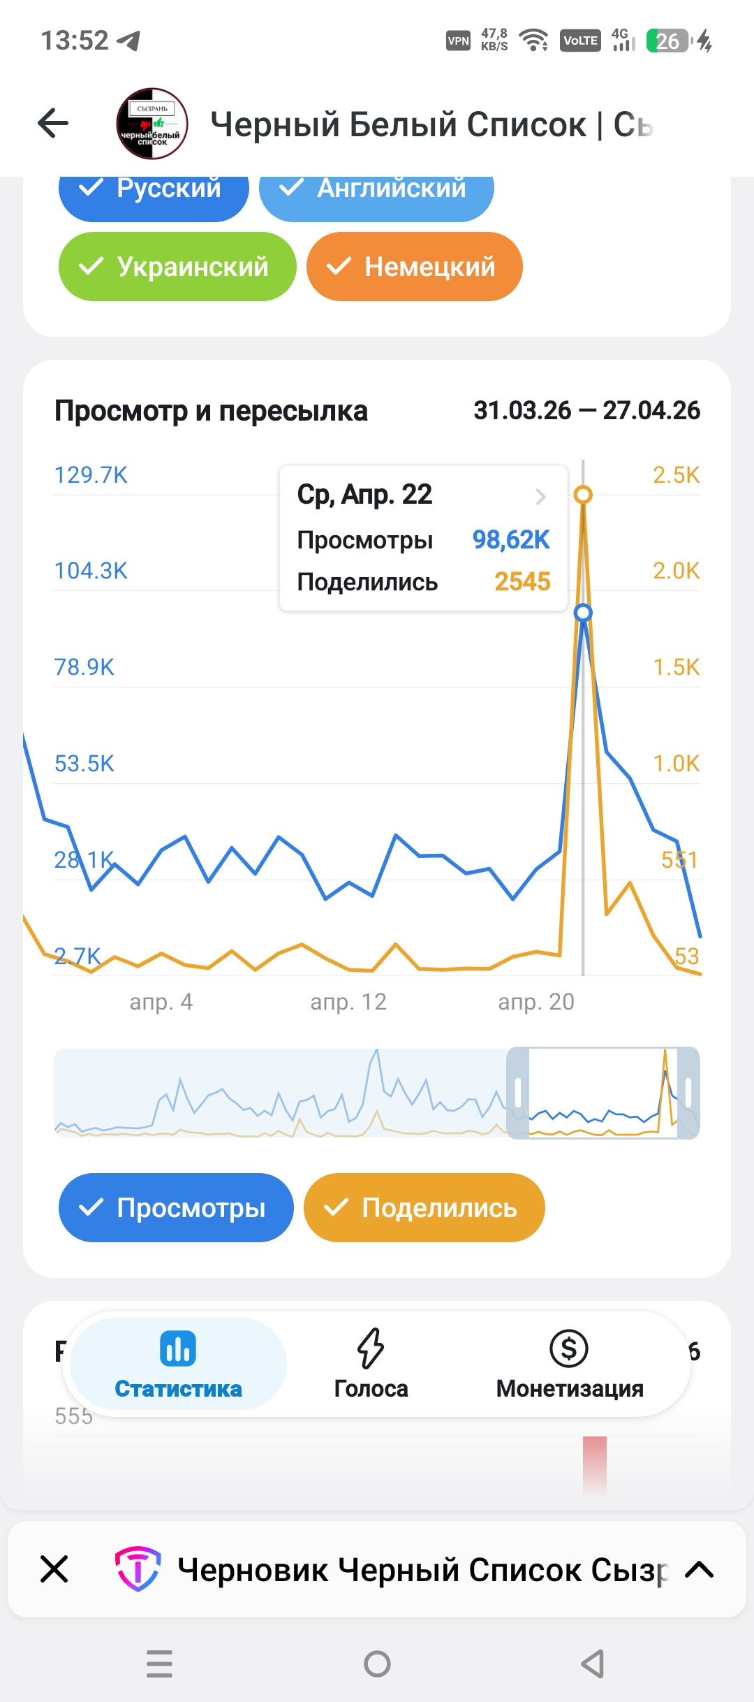The width and height of the screenshot is (754, 1702).
Task: Tap the Монетизация dollar coin icon
Action: (569, 1348)
